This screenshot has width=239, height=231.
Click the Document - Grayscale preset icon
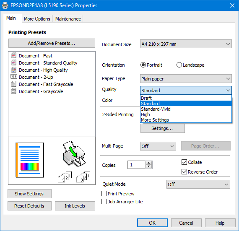pyautogui.click(x=14, y=91)
